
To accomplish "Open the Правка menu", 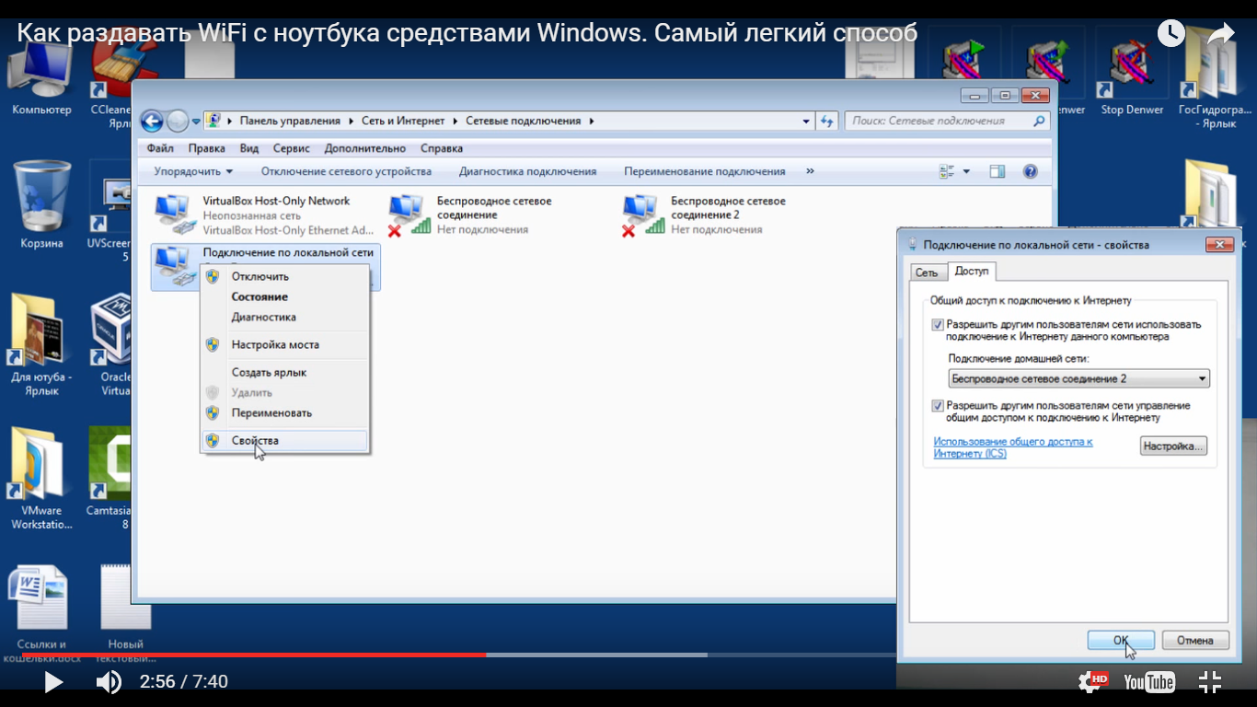I will 207,148.
